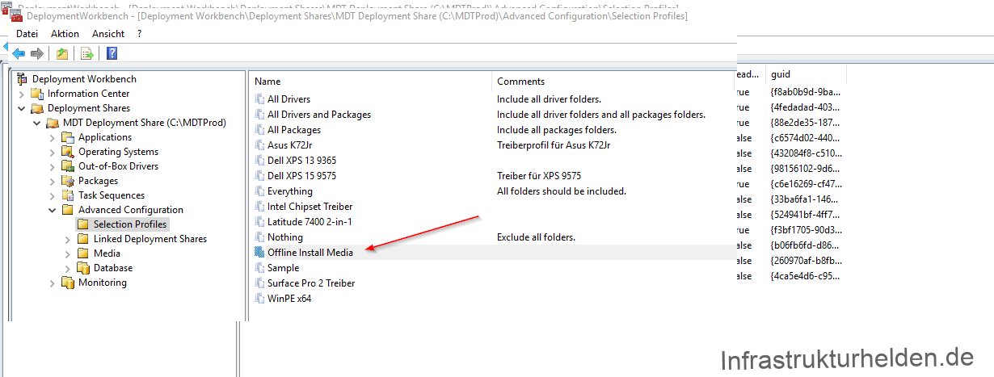
Task: Open the Ansicht menu
Action: [x=108, y=34]
